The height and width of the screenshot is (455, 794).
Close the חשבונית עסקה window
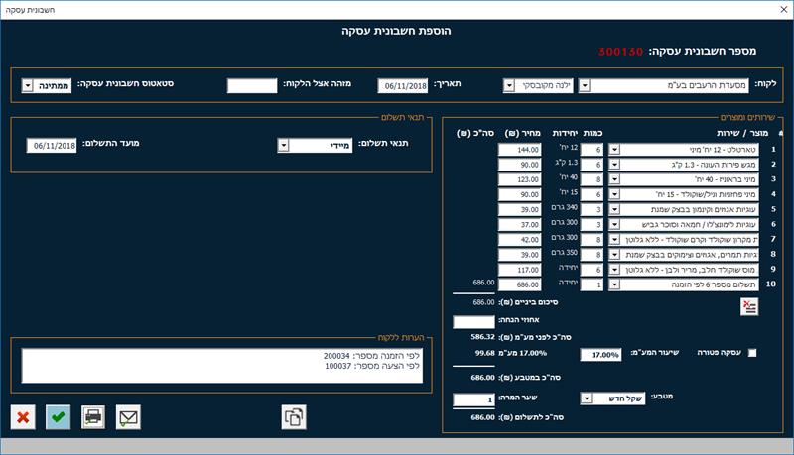[x=783, y=10]
